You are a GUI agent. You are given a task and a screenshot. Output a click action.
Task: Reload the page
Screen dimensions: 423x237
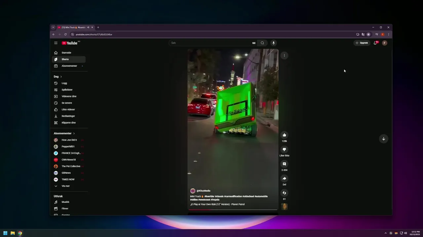tap(65, 34)
